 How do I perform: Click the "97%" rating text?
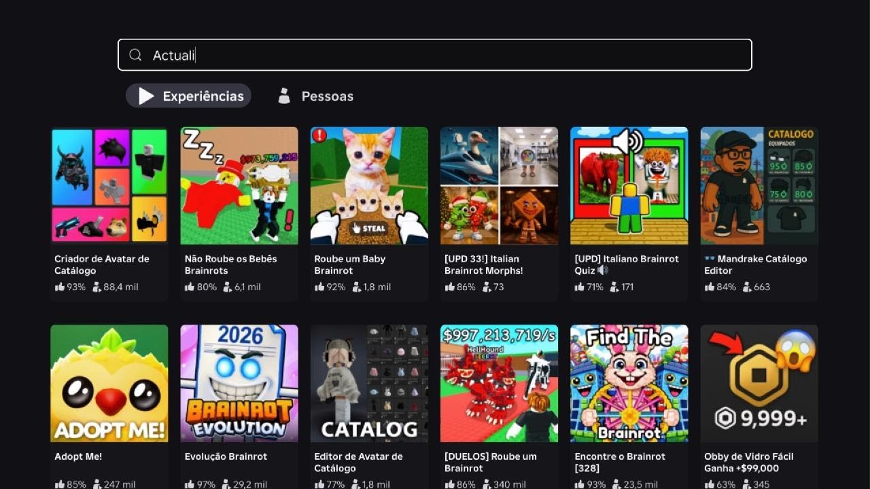(206, 484)
